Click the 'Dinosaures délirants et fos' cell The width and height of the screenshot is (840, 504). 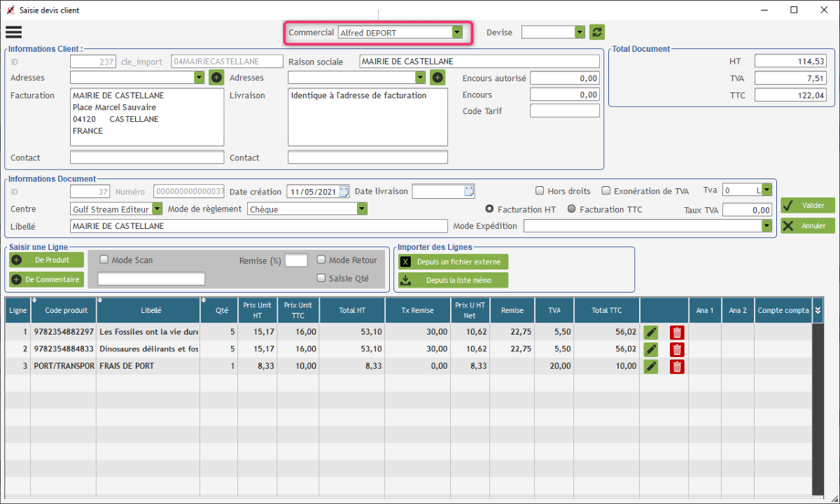click(148, 349)
